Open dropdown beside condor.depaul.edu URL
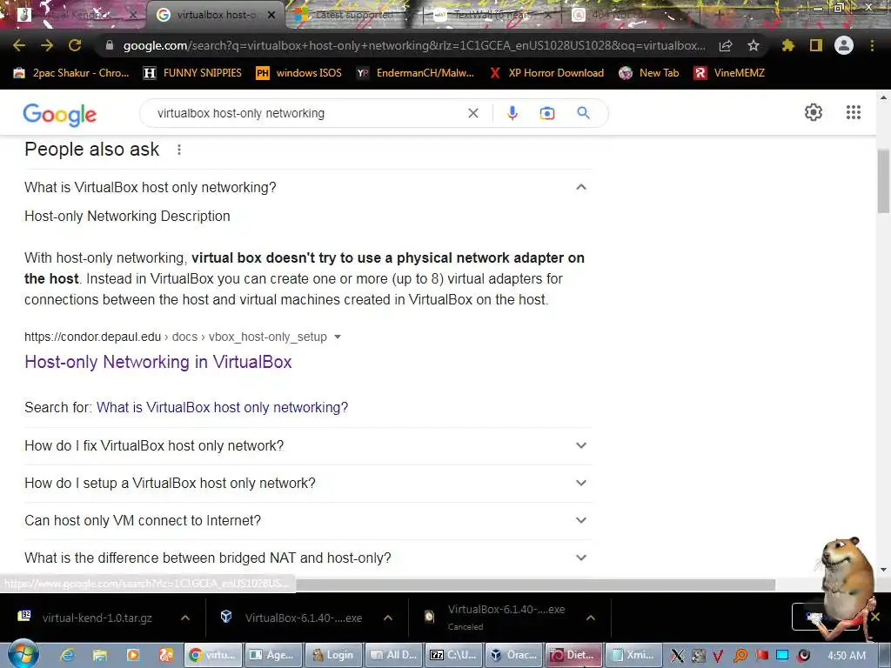891x668 pixels. (338, 337)
